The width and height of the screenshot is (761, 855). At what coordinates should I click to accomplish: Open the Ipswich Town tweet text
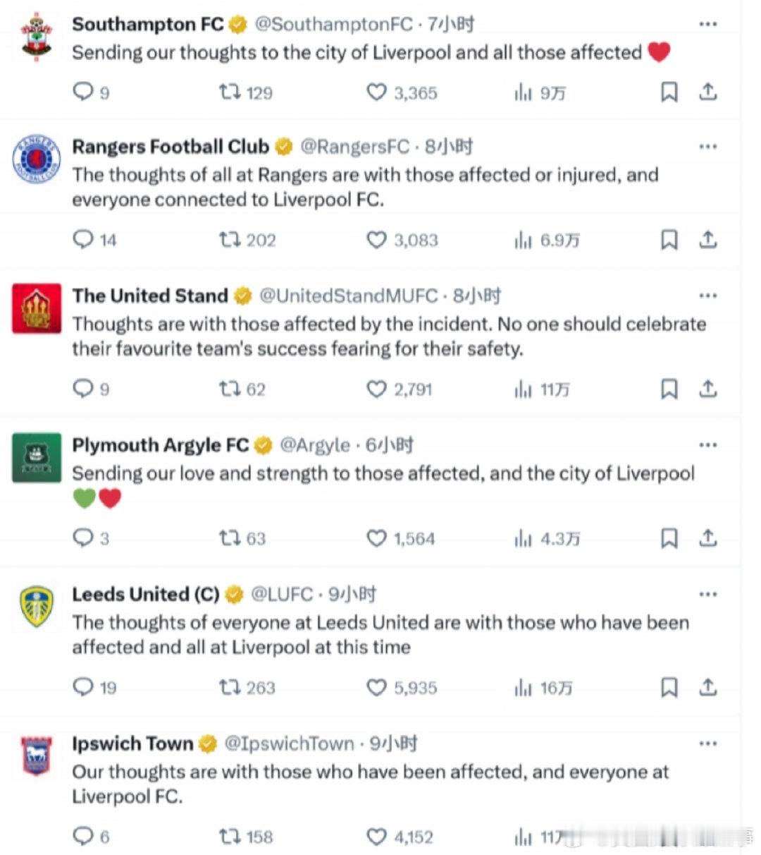click(370, 784)
